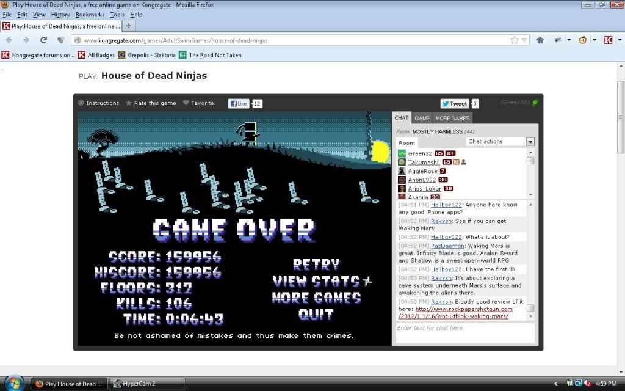Click the volume icon in system tray
Screen dimensions: 625x391
point(587,384)
